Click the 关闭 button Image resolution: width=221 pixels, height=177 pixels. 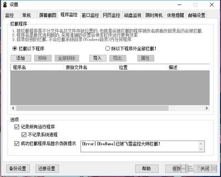coord(205,169)
